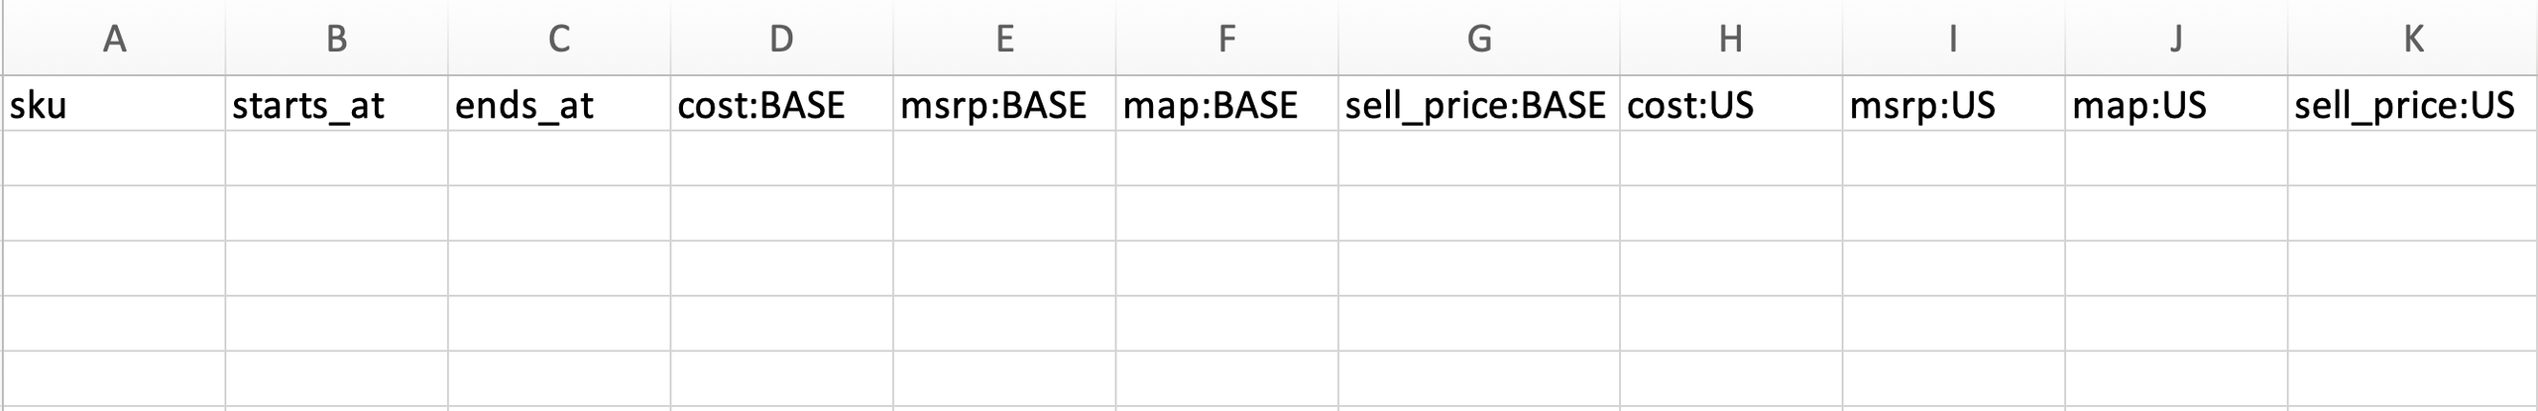This screenshot has width=2538, height=411.
Task: Click the column C header
Action: click(x=559, y=39)
